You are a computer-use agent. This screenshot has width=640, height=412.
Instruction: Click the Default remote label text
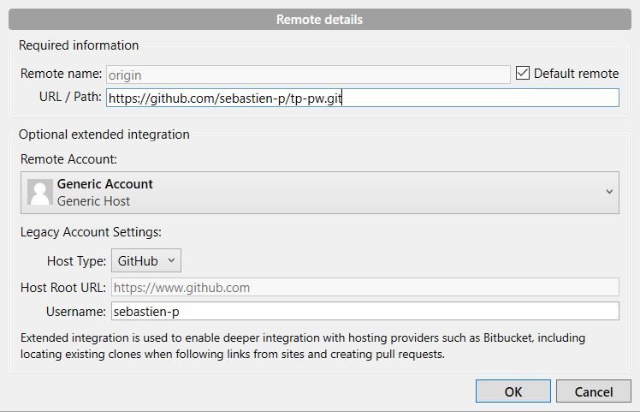576,74
